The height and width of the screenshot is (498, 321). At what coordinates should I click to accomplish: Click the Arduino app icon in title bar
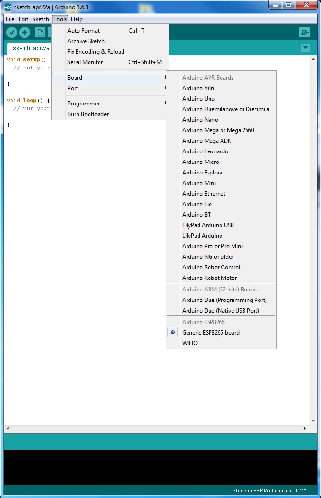pos(8,7)
